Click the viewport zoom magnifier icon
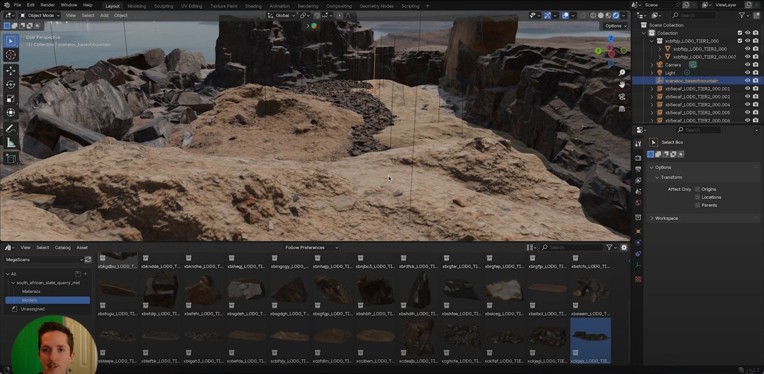Image resolution: width=764 pixels, height=374 pixels. [622, 73]
